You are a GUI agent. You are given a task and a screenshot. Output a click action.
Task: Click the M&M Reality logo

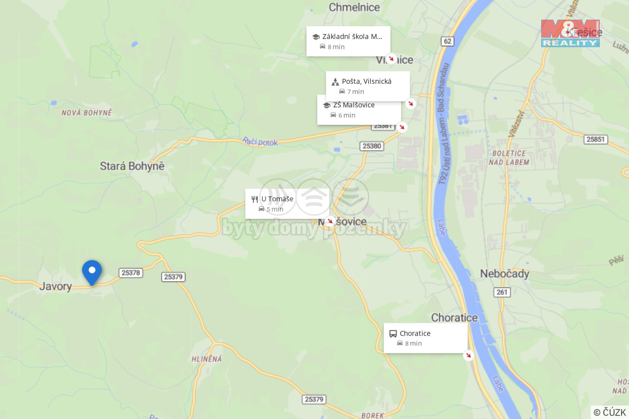point(570,33)
